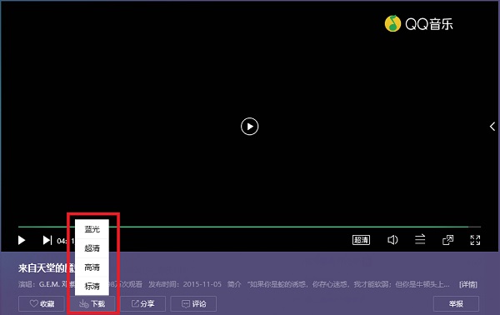
Task: Click the 举报 report button
Action: [x=456, y=304]
